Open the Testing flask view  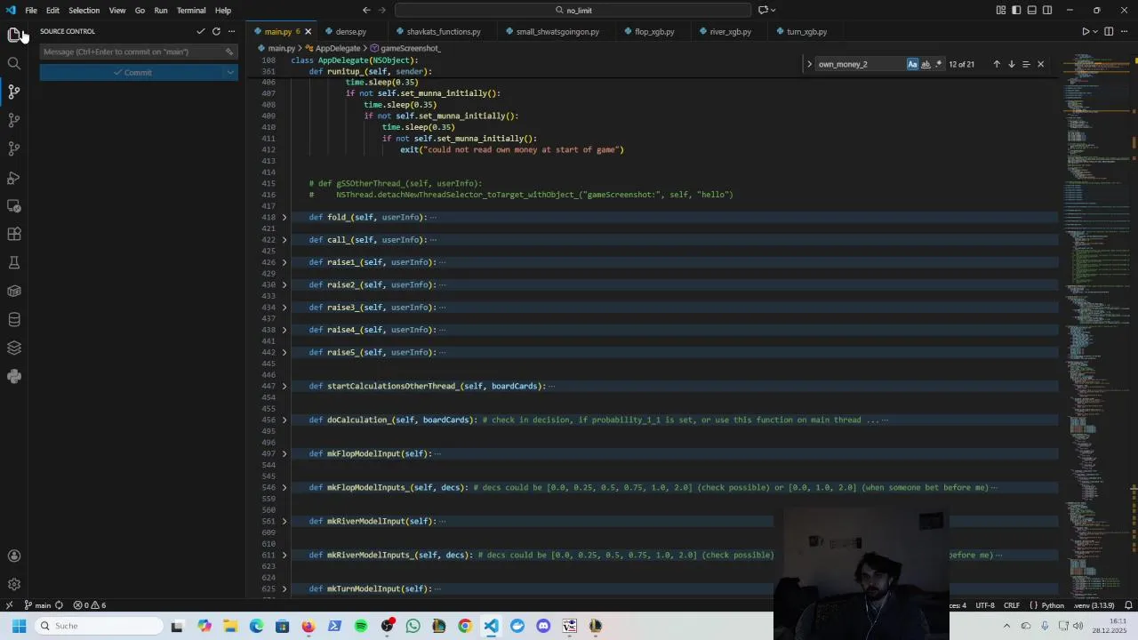(14, 263)
